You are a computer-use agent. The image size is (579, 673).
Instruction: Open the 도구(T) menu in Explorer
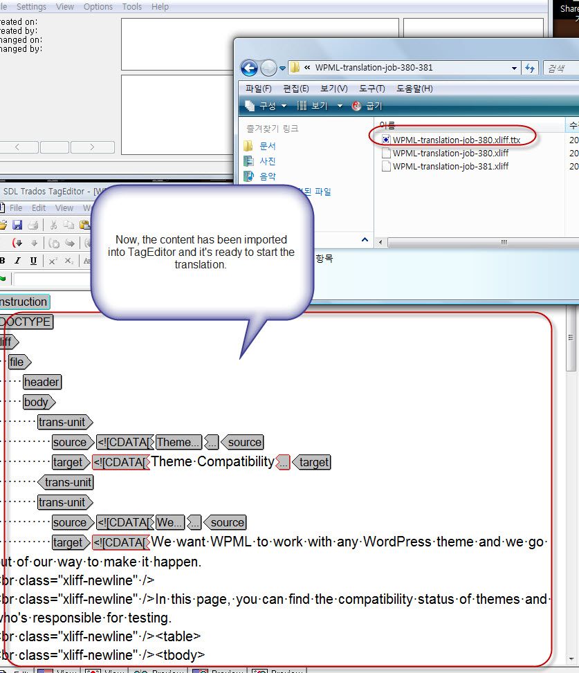(371, 89)
